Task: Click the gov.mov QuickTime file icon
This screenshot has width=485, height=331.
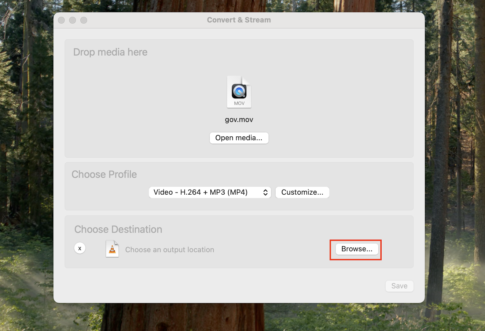Action: (x=239, y=91)
